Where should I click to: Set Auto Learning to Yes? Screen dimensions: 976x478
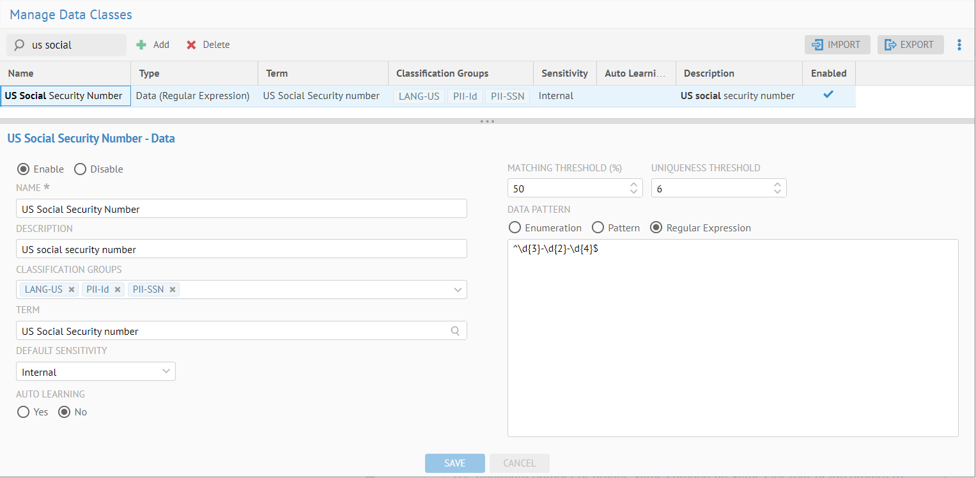tap(24, 412)
